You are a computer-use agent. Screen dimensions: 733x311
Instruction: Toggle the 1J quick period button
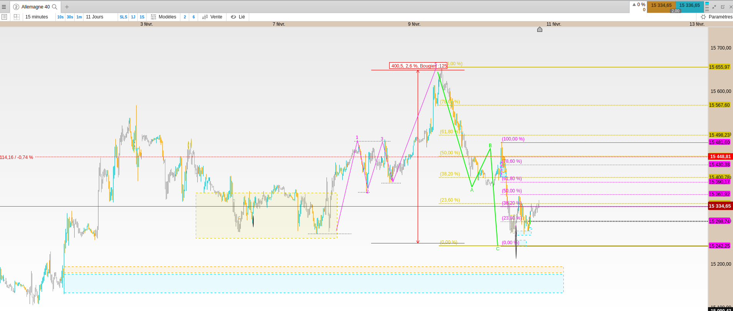pyautogui.click(x=133, y=17)
